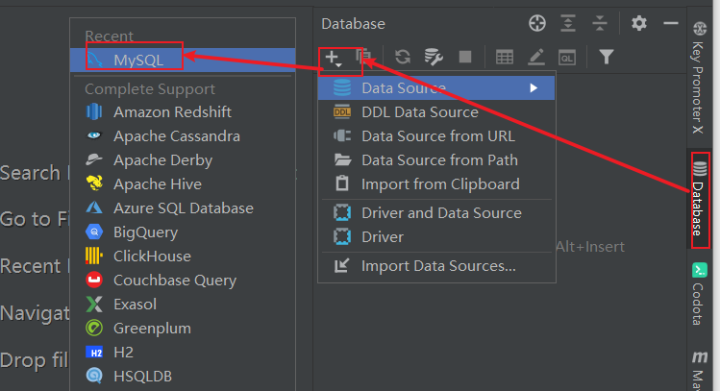Click the ClickHouse yellow bars icon
720x391 pixels.
[x=93, y=256]
